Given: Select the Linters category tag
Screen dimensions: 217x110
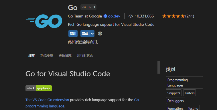Looking at the screenshot, I should coord(190,93).
